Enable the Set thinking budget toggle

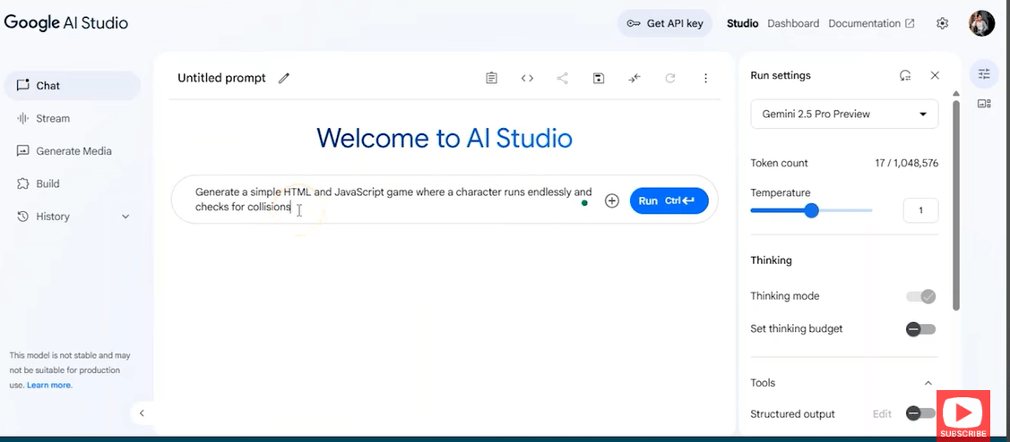click(920, 329)
